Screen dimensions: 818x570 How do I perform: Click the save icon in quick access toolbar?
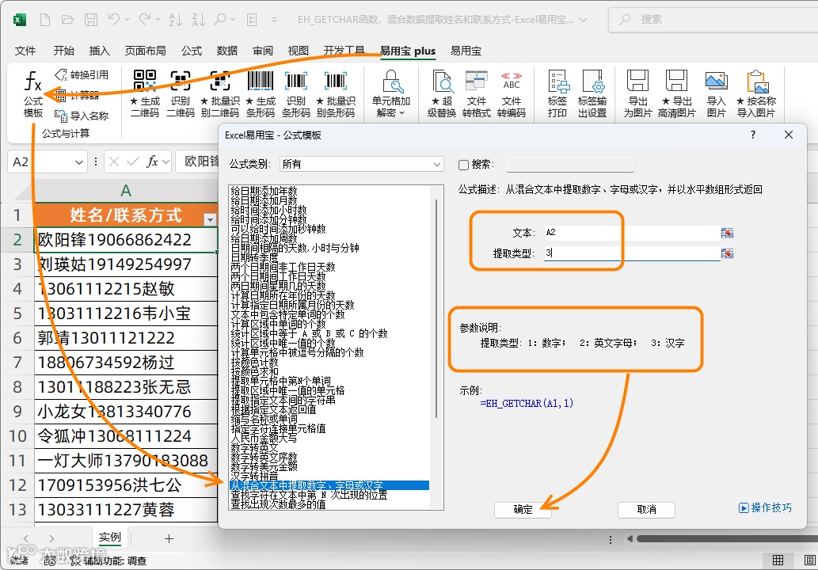tap(91, 20)
